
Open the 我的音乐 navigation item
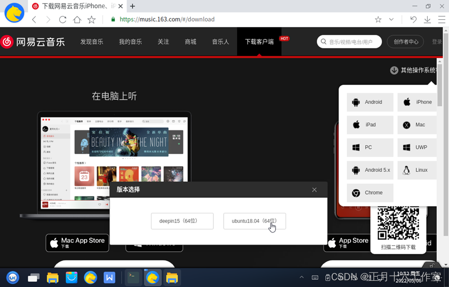pyautogui.click(x=130, y=42)
